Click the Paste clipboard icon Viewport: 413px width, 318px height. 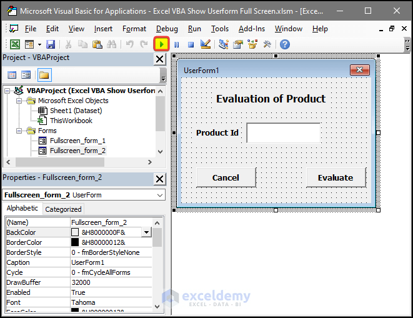tap(97, 44)
